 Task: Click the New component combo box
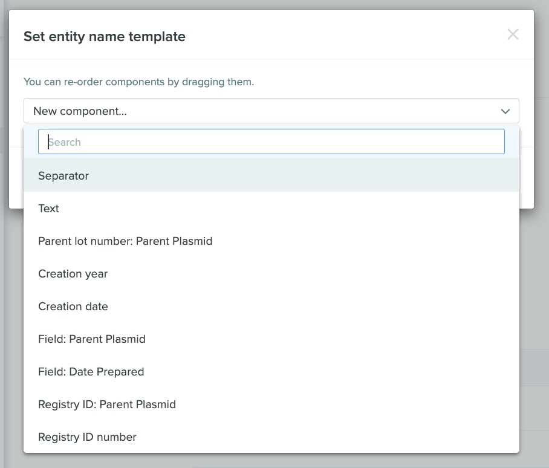tap(271, 111)
